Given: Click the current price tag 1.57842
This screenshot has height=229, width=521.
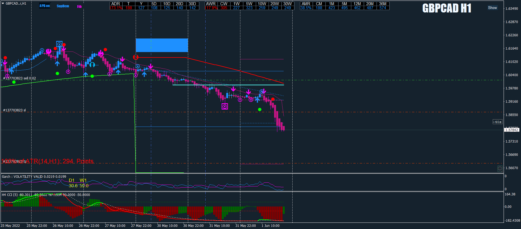Looking at the screenshot, I should [512, 130].
